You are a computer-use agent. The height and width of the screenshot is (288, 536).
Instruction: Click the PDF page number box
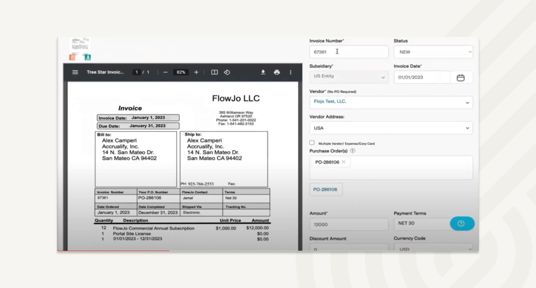pyautogui.click(x=137, y=72)
